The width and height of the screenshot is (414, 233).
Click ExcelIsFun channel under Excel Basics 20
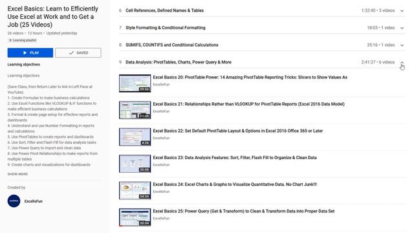coord(161,85)
